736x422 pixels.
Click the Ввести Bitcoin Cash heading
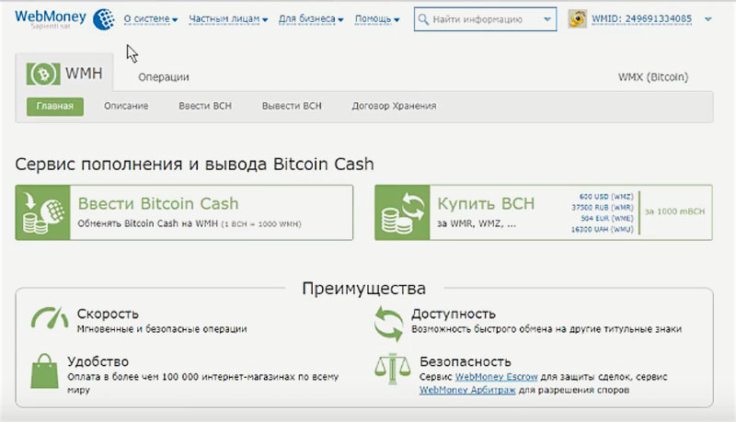coord(158,203)
